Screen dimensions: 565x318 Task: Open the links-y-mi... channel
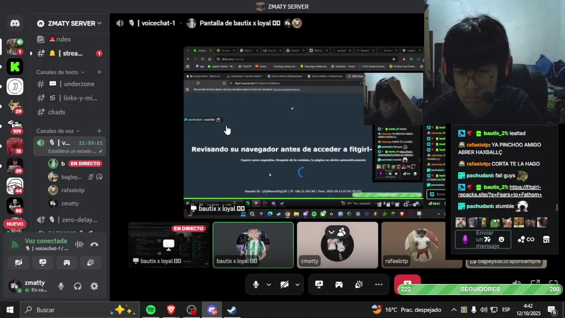tap(70, 98)
